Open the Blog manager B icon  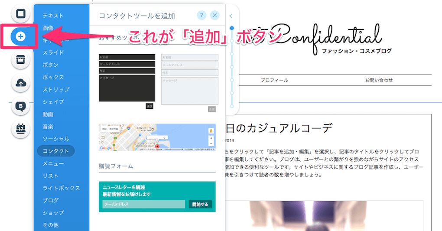(x=20, y=106)
